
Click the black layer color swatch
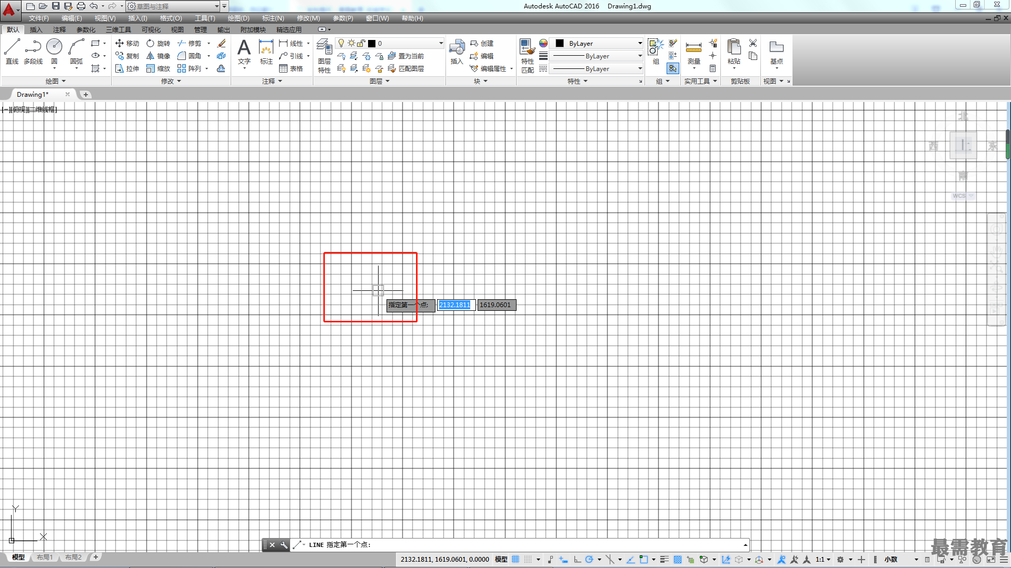[372, 44]
